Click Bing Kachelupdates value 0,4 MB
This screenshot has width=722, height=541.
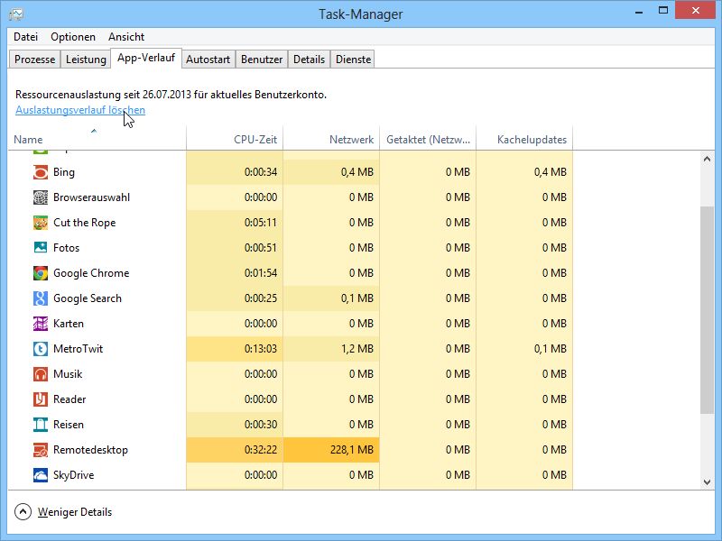(x=551, y=172)
